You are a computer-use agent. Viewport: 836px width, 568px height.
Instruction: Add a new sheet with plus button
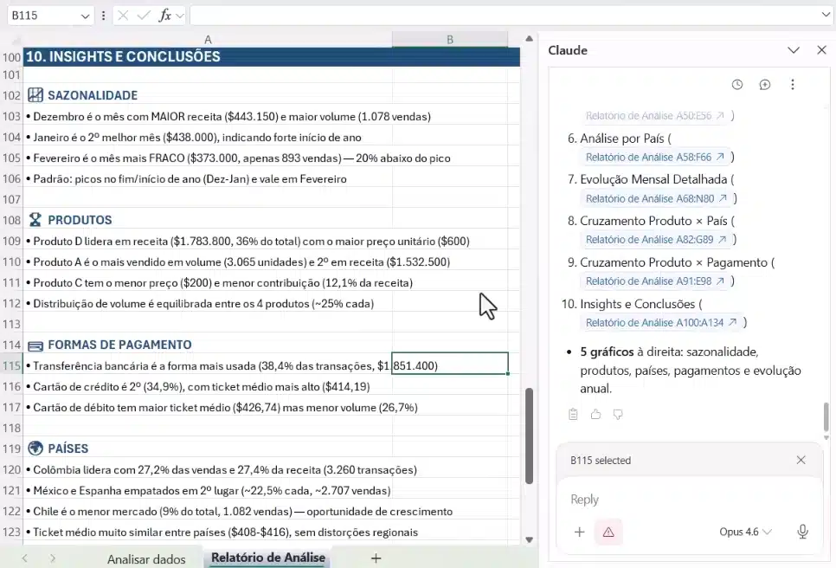click(376, 558)
